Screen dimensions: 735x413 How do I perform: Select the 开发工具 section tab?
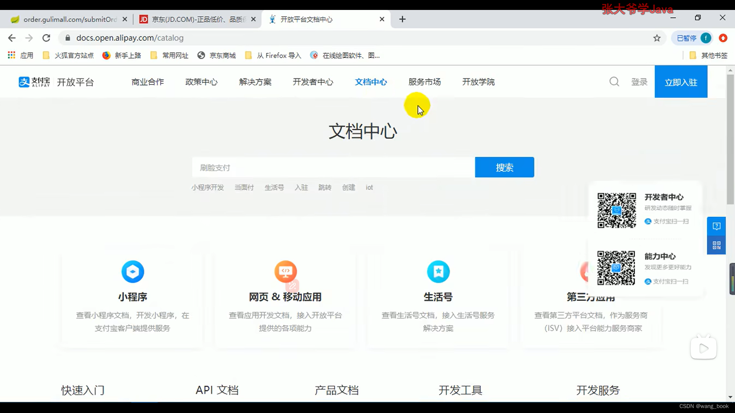(x=460, y=390)
